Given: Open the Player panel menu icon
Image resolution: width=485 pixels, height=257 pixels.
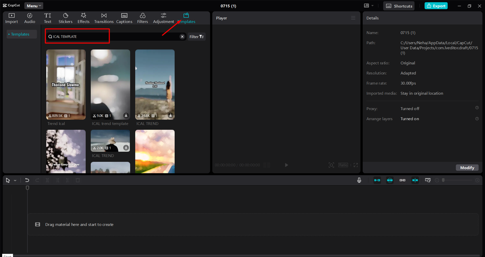Looking at the screenshot, I should [x=353, y=18].
